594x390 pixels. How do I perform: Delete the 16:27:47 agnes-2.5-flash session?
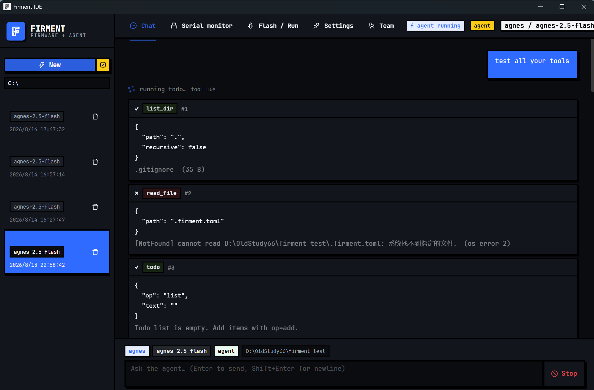(x=95, y=207)
